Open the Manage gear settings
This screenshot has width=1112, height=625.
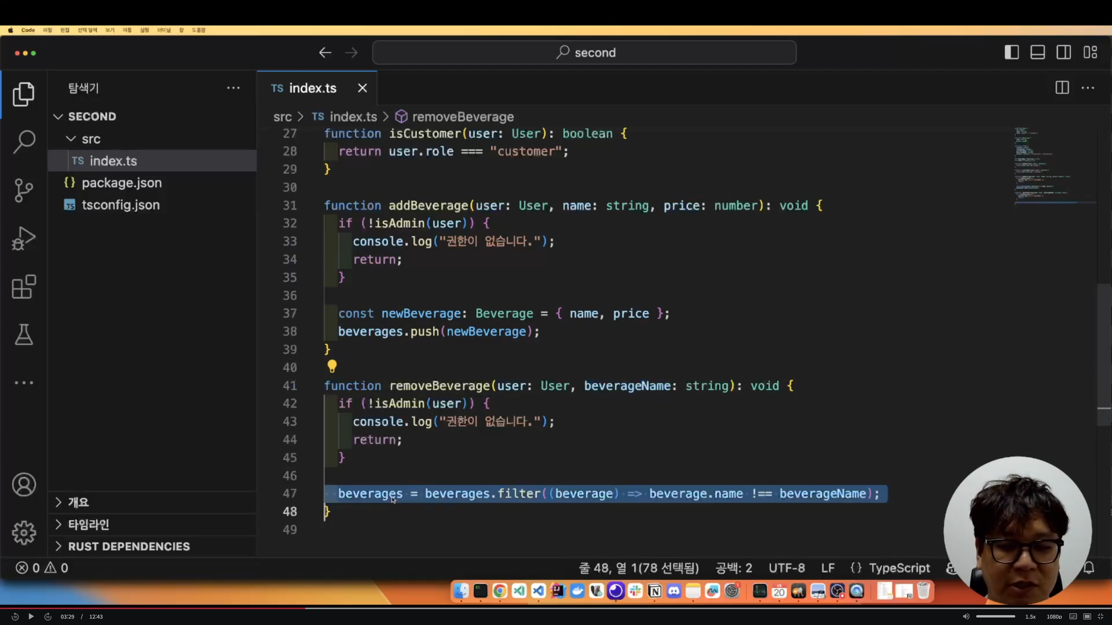pos(24,533)
